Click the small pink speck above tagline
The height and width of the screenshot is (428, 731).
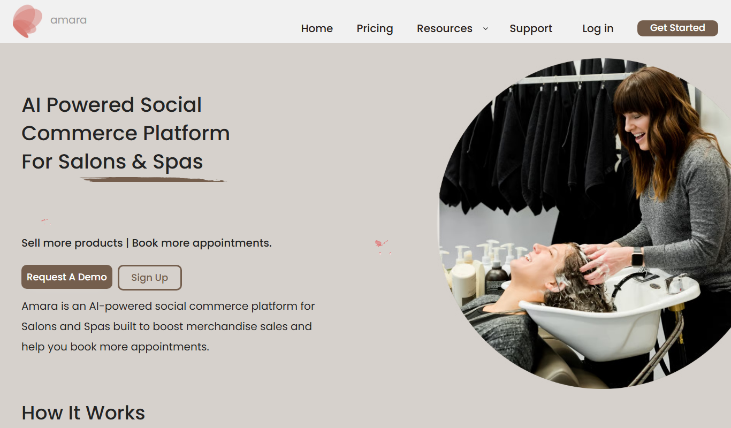(x=45, y=220)
